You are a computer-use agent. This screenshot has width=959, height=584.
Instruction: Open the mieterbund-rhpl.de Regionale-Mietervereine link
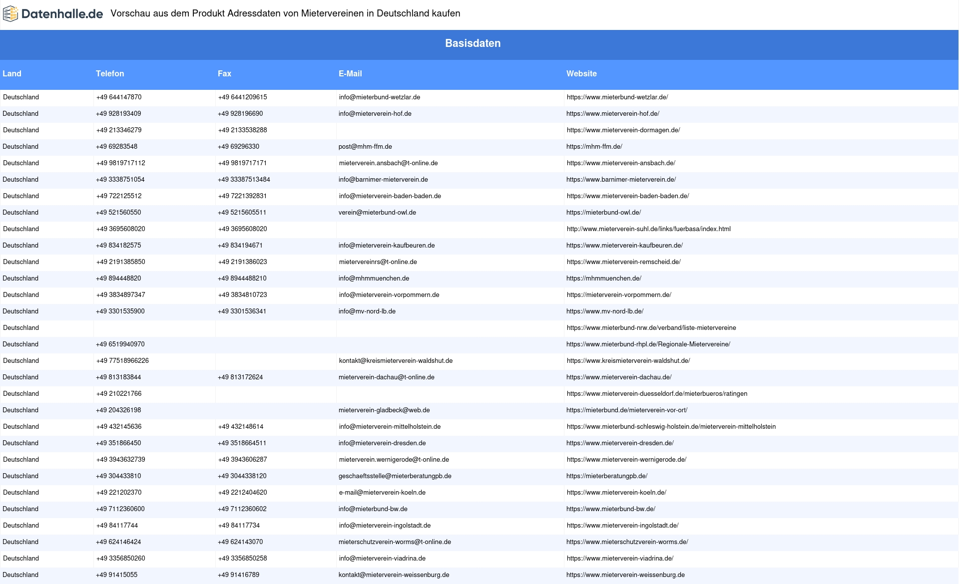pos(648,344)
